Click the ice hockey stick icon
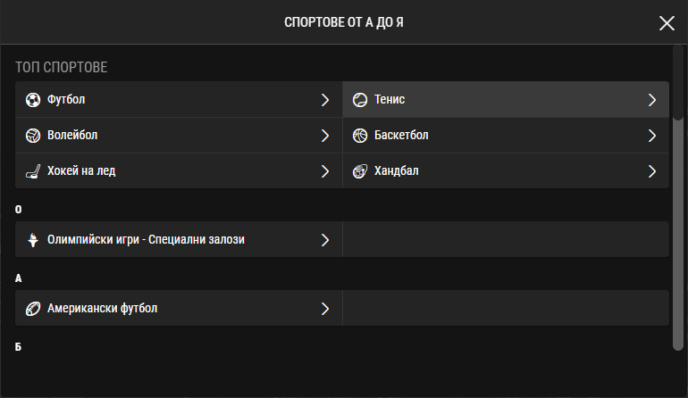Screen dimensions: 688x398 33,171
